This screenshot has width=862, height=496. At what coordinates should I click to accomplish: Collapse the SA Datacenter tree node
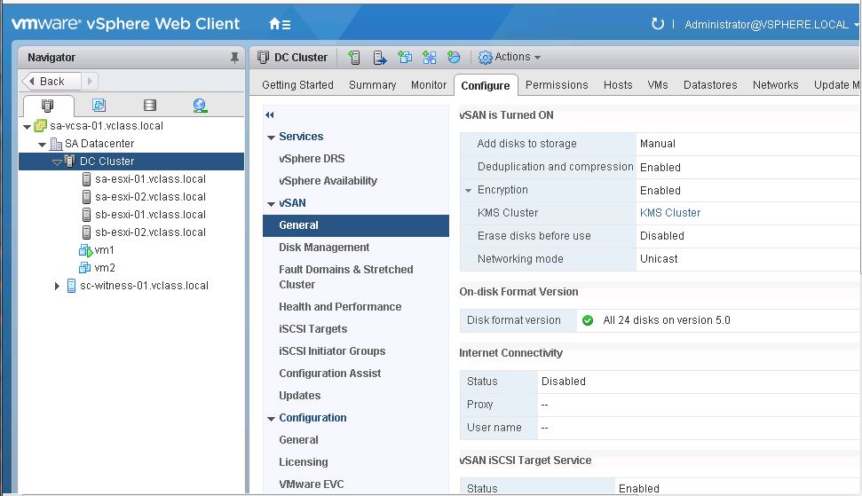coord(42,144)
